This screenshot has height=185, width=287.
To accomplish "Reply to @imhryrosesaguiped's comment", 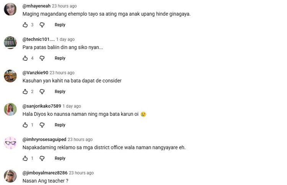I will pyautogui.click(x=60, y=158).
